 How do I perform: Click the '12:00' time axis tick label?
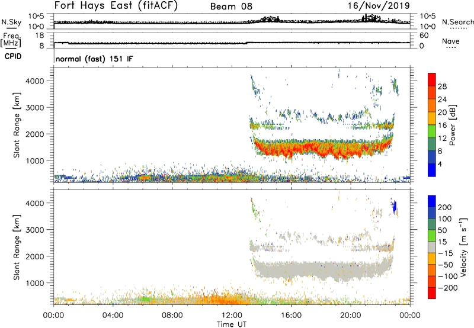(232, 315)
